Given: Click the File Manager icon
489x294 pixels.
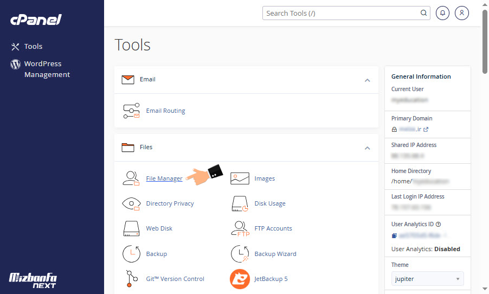Looking at the screenshot, I should tap(131, 178).
